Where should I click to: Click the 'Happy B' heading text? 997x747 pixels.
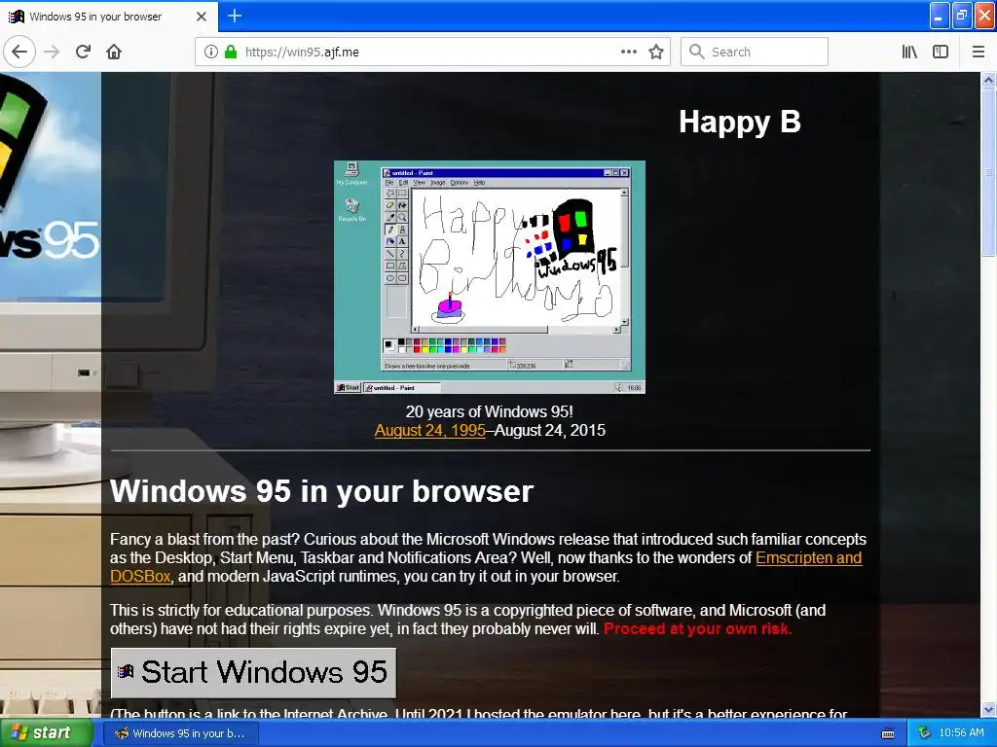[x=740, y=122]
